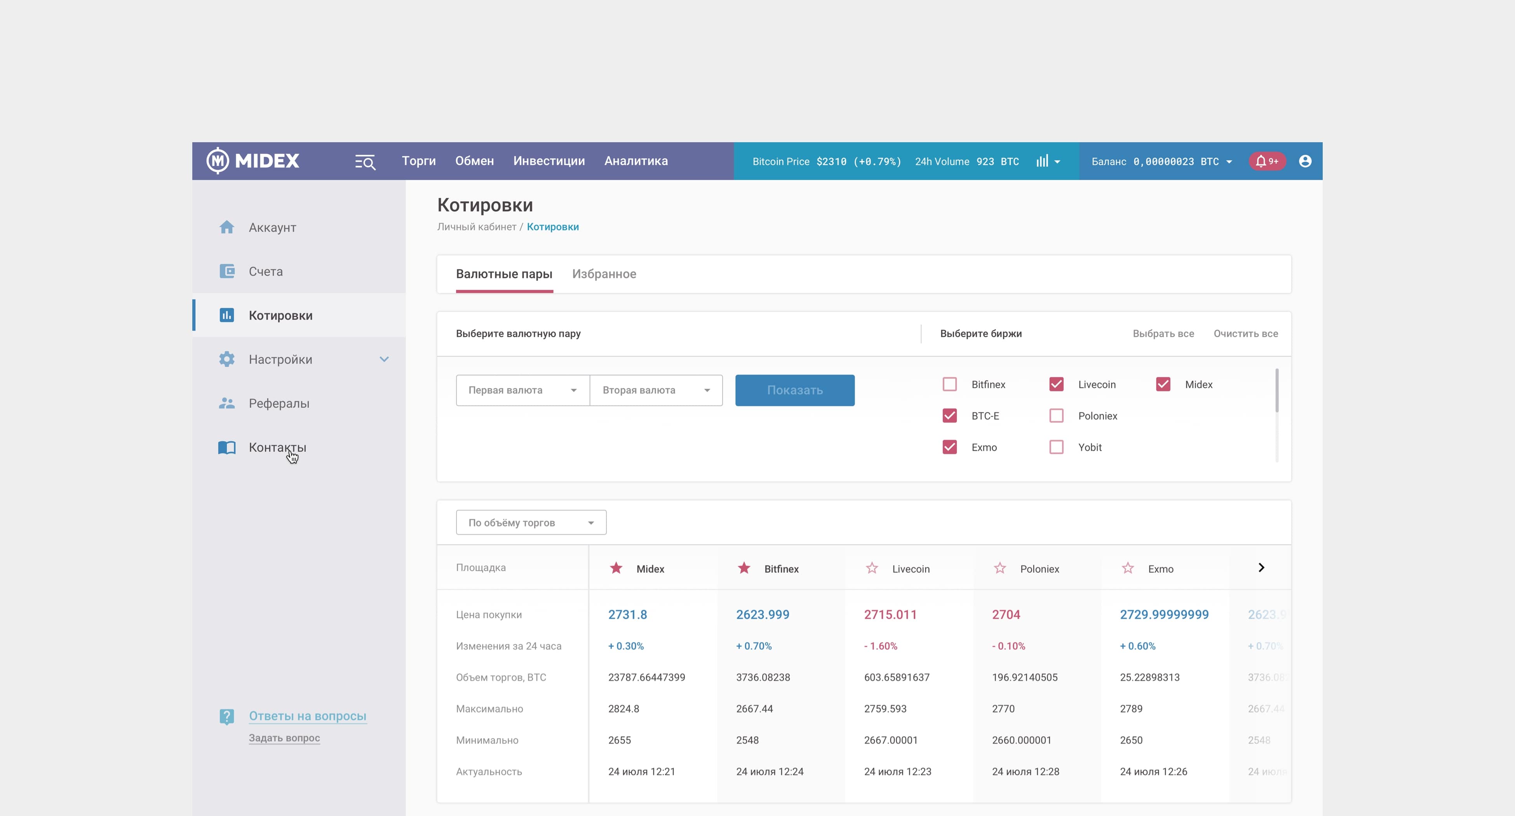1515x816 pixels.
Task: Switch to the Избранное tab
Action: click(604, 274)
